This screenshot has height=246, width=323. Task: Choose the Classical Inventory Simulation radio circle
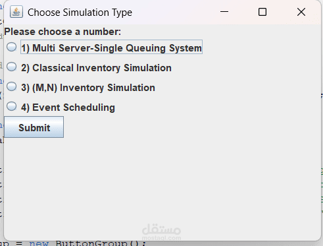coord(11,67)
